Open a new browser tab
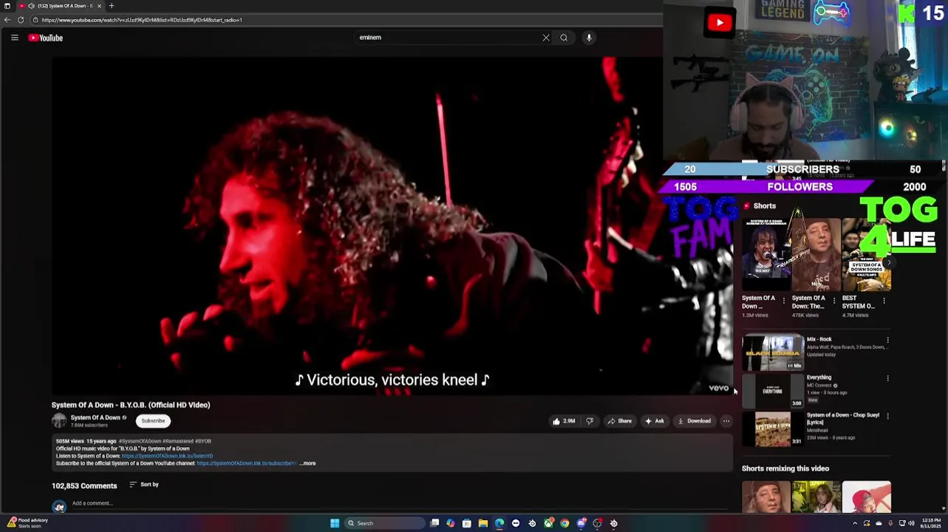The image size is (948, 532). (x=112, y=6)
